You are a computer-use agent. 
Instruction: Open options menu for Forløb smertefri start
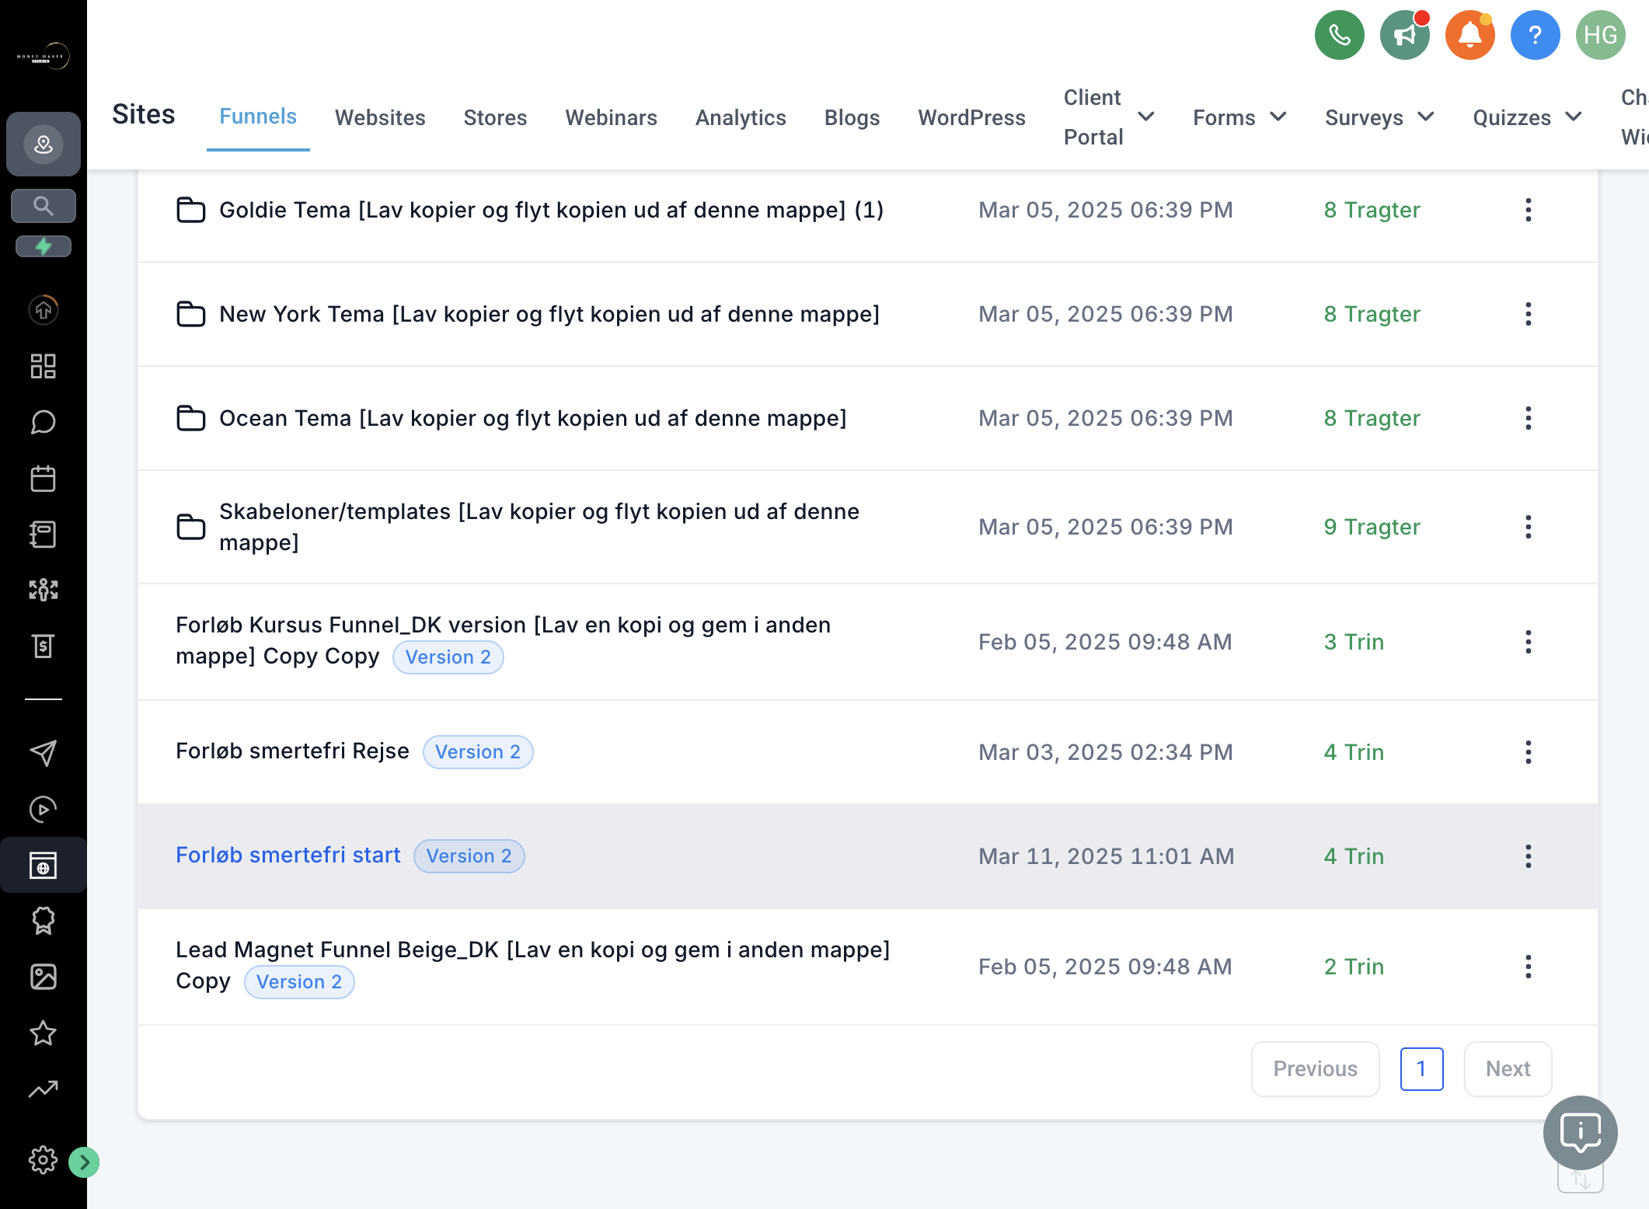(x=1528, y=856)
